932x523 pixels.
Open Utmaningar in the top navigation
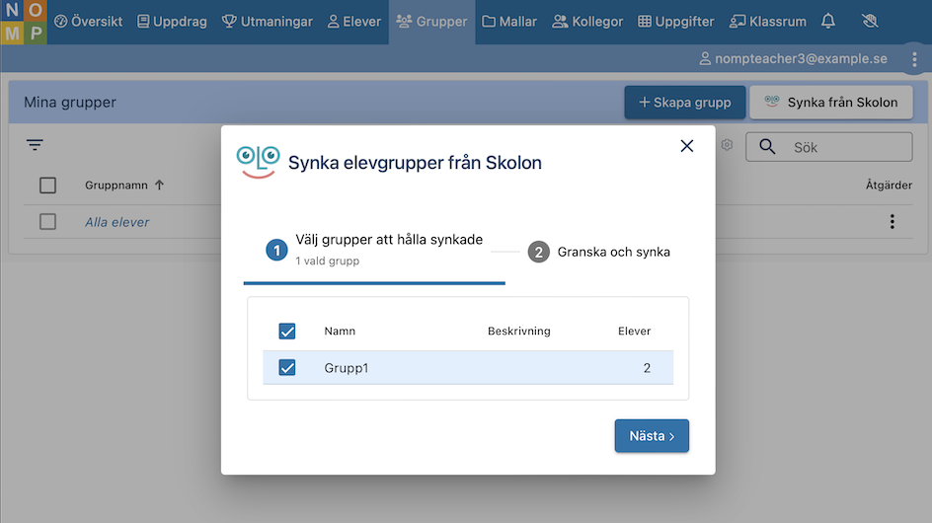tap(267, 22)
